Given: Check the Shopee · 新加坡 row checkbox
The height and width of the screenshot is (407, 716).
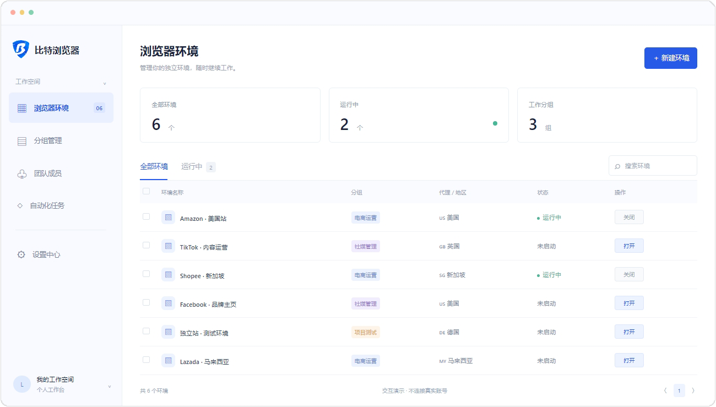Looking at the screenshot, I should (146, 274).
